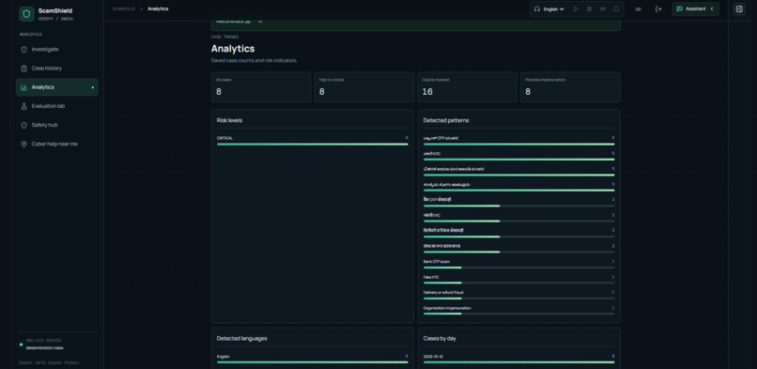Click the ScamShield shield logo
Screen dimensions: 757x369
(26, 14)
